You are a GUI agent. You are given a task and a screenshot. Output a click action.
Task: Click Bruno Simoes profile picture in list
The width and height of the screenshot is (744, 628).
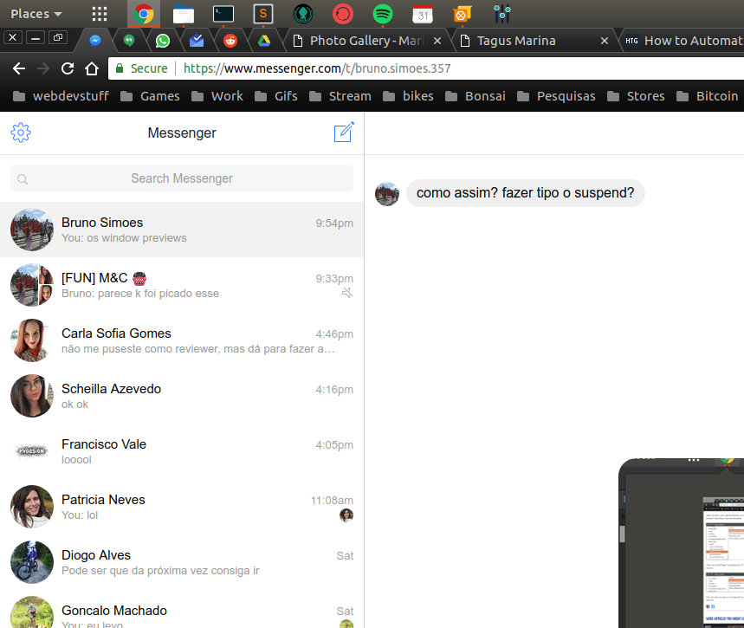(x=32, y=230)
